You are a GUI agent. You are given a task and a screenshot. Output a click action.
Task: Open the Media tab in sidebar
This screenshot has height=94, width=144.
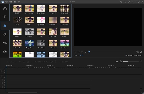click(5, 9)
